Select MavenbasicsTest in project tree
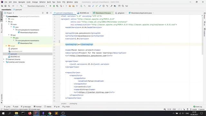206x116 pixels. 26,43
